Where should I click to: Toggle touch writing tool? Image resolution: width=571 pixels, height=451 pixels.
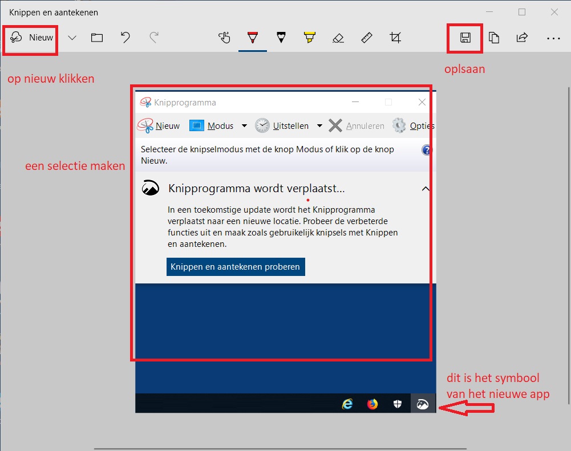coord(224,38)
